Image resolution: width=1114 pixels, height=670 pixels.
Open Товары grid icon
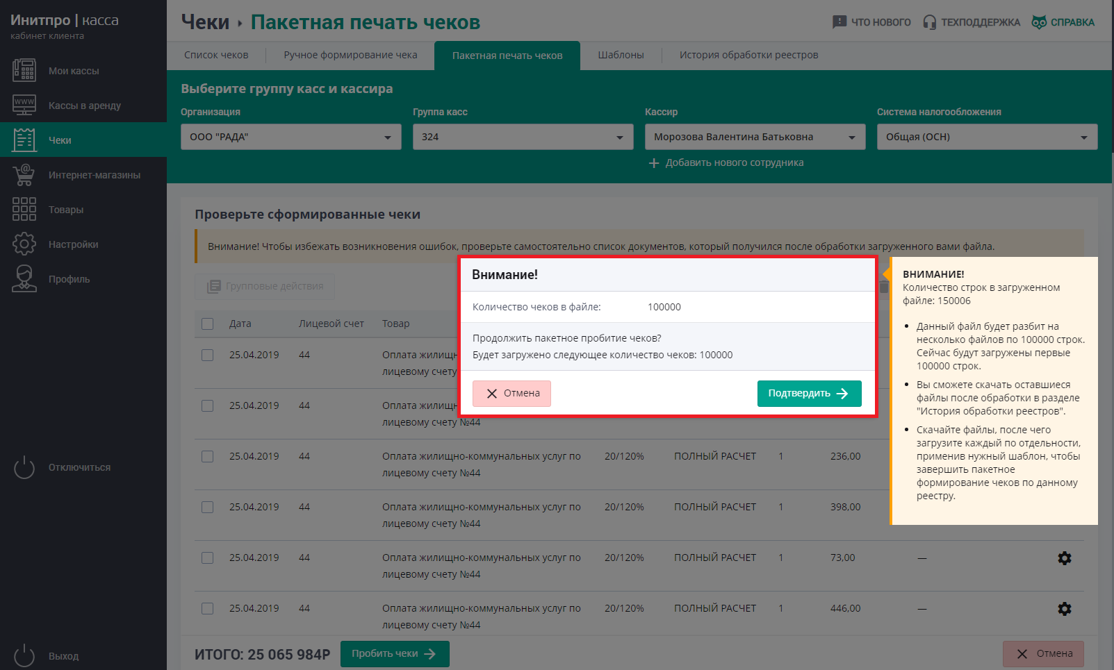click(24, 210)
